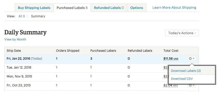Open gear menu for Jan 22 row
Viewport: 219px width, 92px height.
pyautogui.click(x=192, y=59)
